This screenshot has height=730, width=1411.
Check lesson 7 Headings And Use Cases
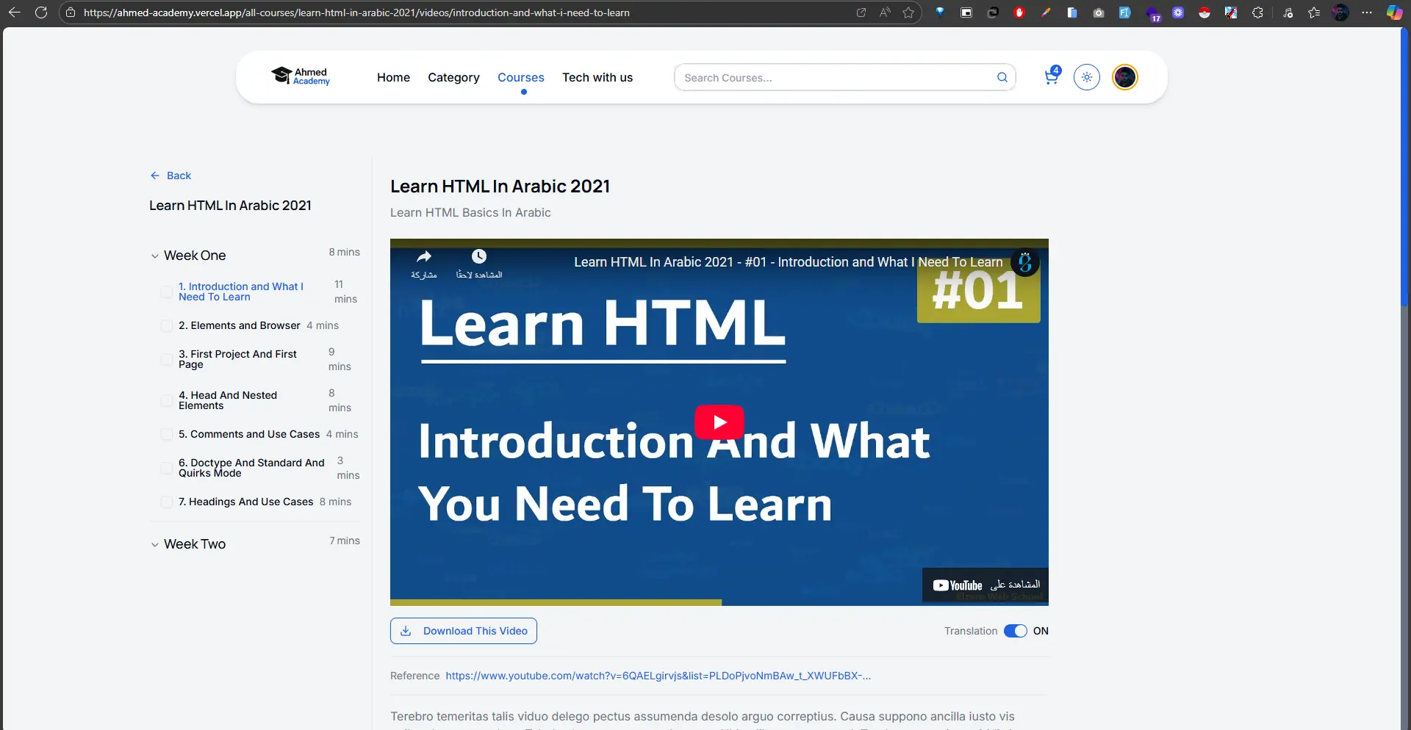click(x=167, y=502)
